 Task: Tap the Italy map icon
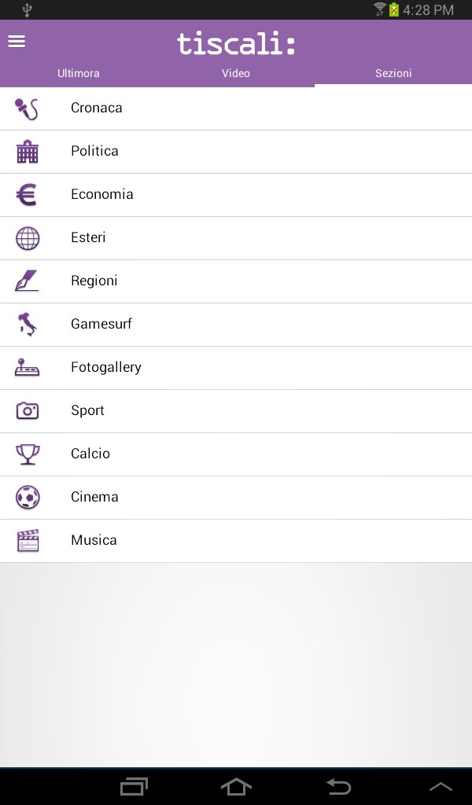pos(28,325)
